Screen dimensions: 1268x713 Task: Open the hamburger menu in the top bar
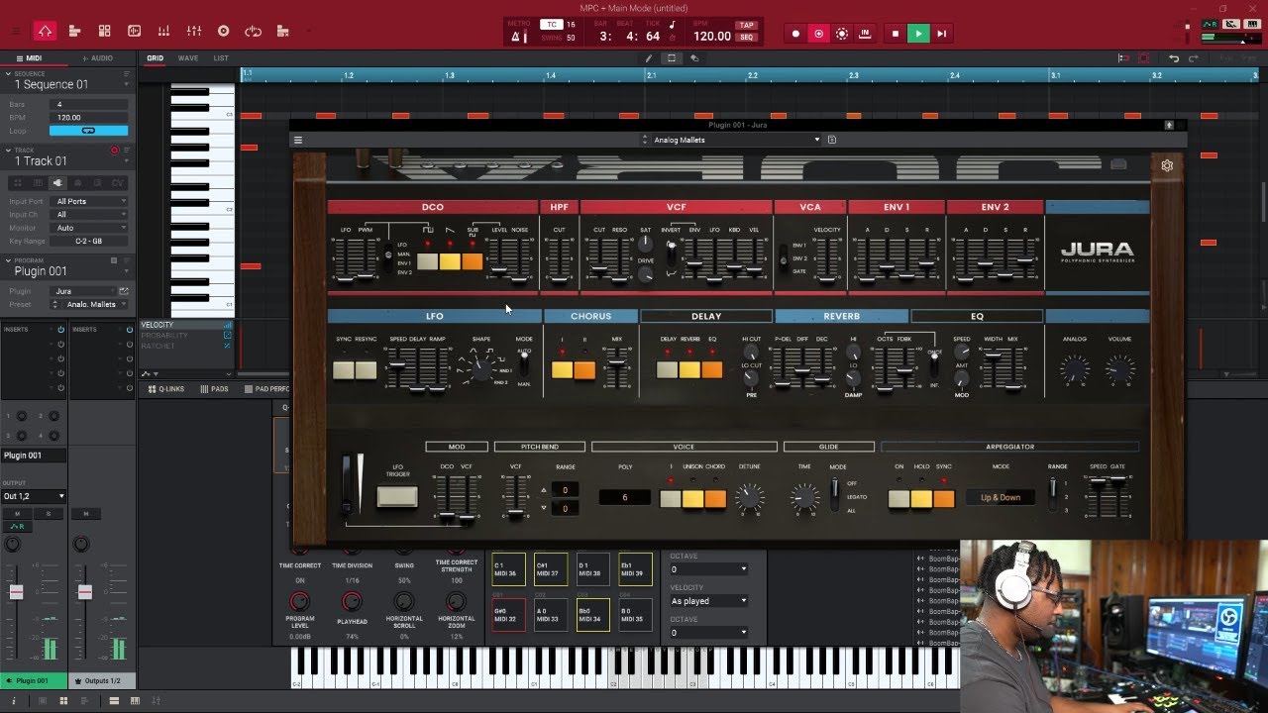coord(15,32)
